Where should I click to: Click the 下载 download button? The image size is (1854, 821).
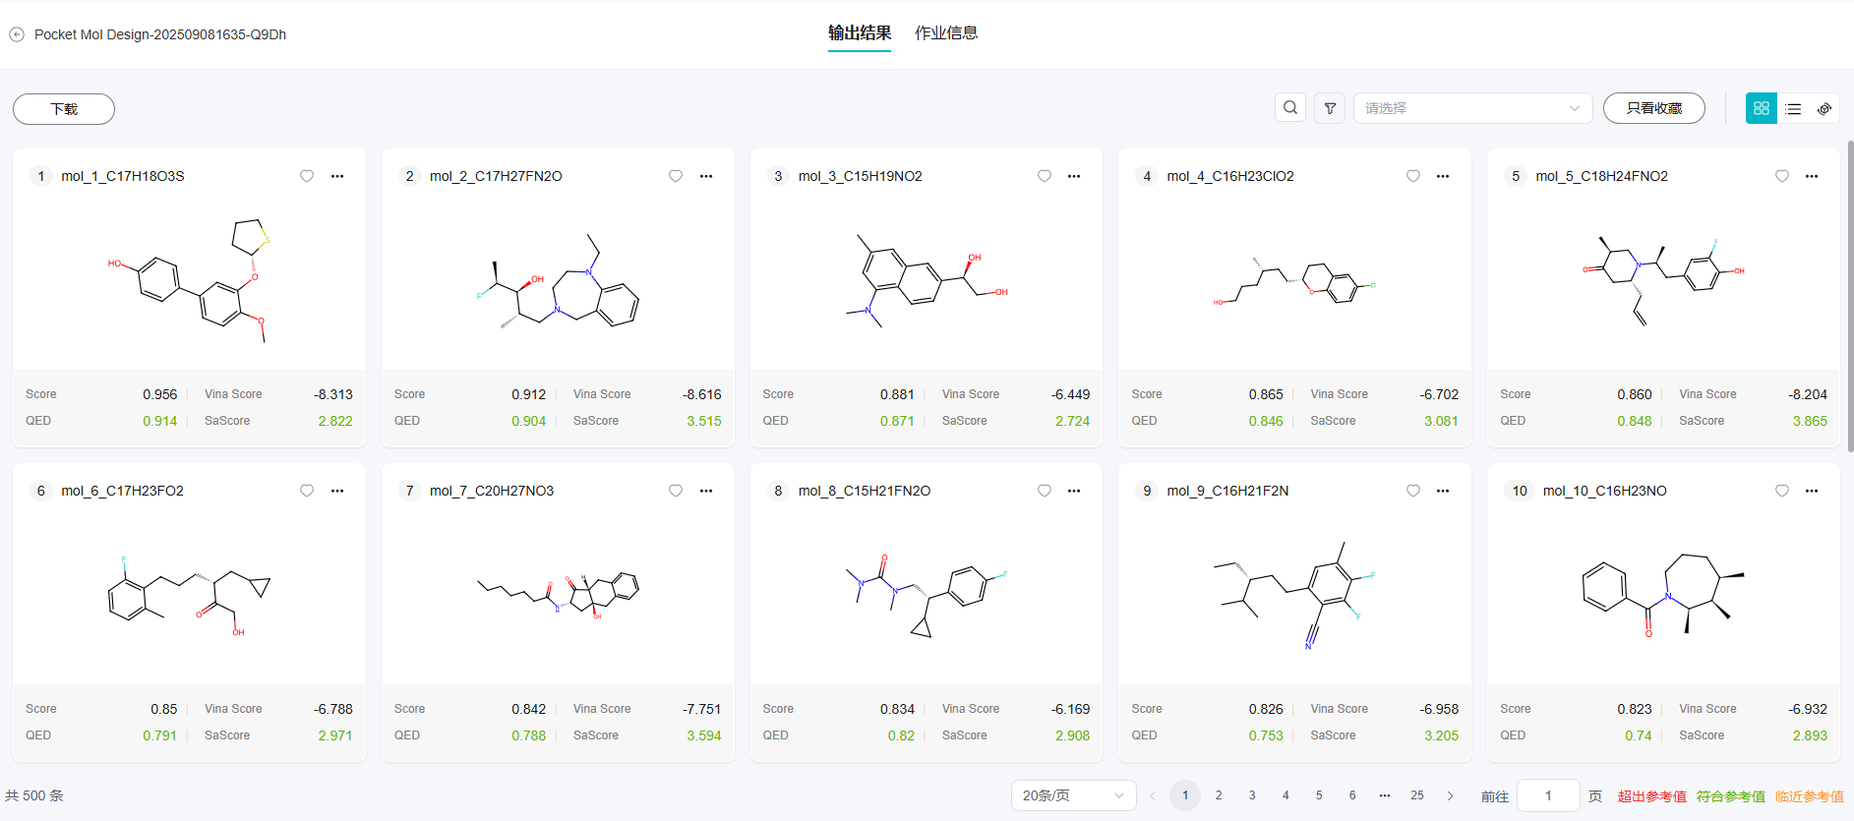64,109
